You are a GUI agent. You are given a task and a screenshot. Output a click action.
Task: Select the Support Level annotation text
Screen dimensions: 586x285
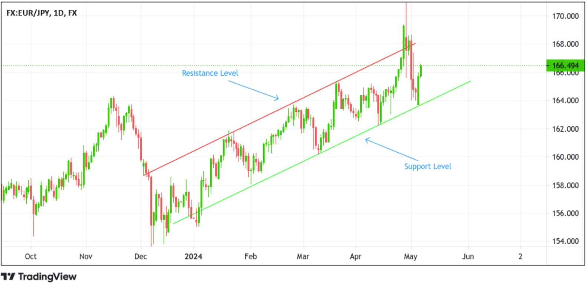[x=428, y=166]
